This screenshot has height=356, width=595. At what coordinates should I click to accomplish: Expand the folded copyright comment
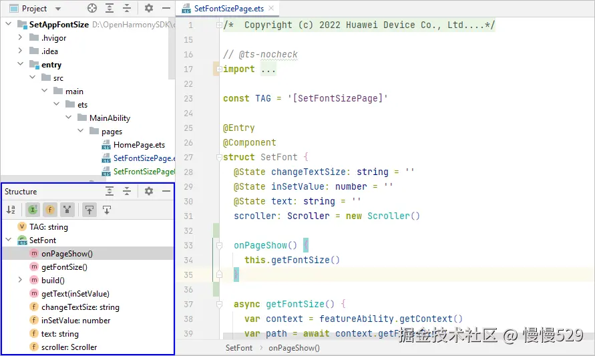coord(219,25)
